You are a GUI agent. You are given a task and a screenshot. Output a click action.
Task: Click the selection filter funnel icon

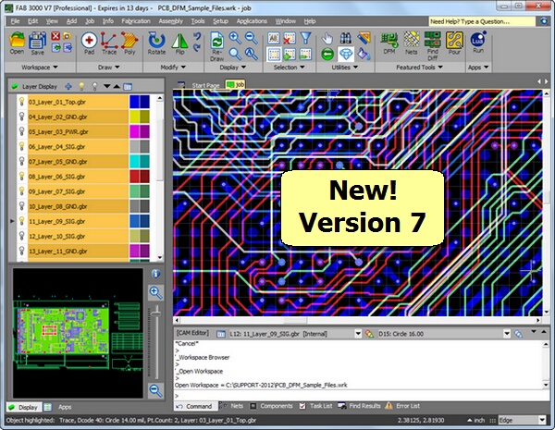[x=305, y=38]
